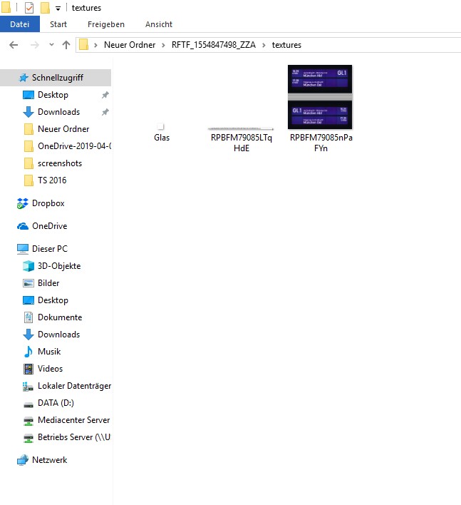Screen dimensions: 461x505
Task: Click the Musik note icon
Action: [29, 352]
